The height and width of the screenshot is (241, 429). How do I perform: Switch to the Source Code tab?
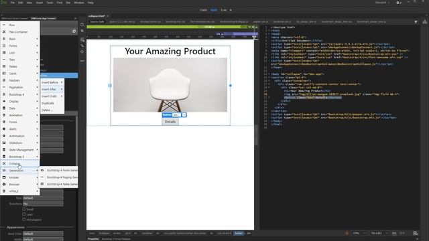(97, 21)
